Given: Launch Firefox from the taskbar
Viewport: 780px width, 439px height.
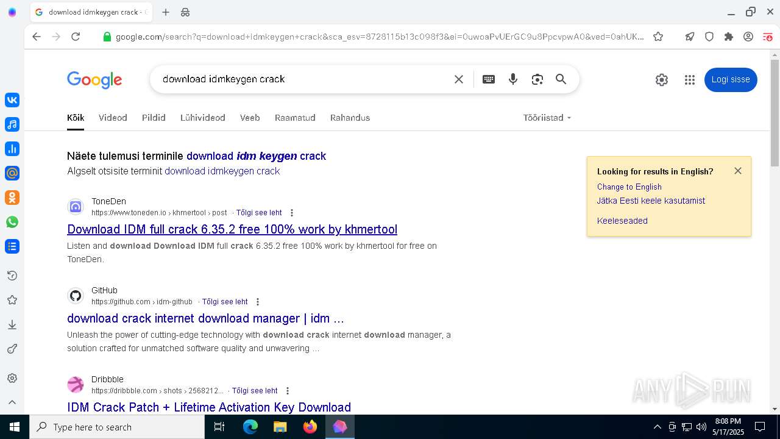Looking at the screenshot, I should (310, 427).
